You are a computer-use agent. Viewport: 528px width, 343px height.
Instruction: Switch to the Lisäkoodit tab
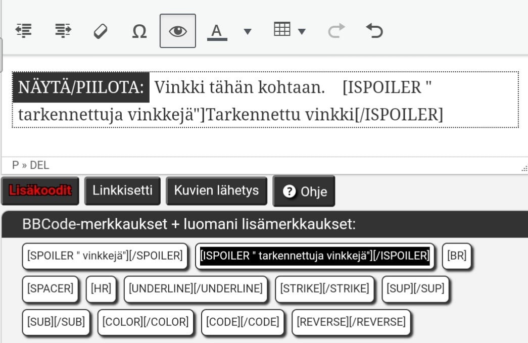tap(40, 190)
